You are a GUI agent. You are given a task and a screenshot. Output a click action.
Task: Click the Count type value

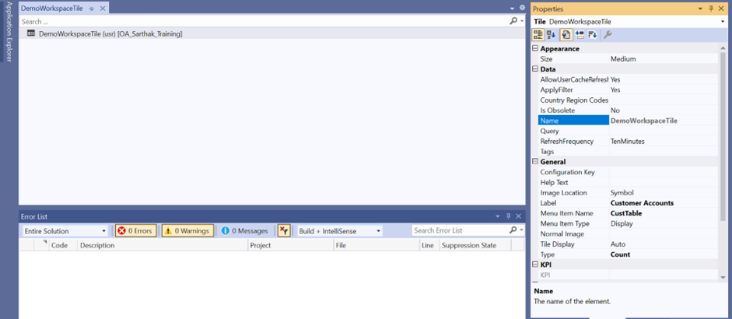[x=621, y=254]
